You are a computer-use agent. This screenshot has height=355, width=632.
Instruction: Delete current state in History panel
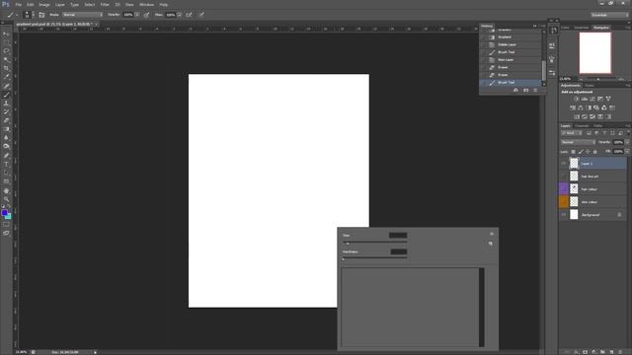coord(535,90)
